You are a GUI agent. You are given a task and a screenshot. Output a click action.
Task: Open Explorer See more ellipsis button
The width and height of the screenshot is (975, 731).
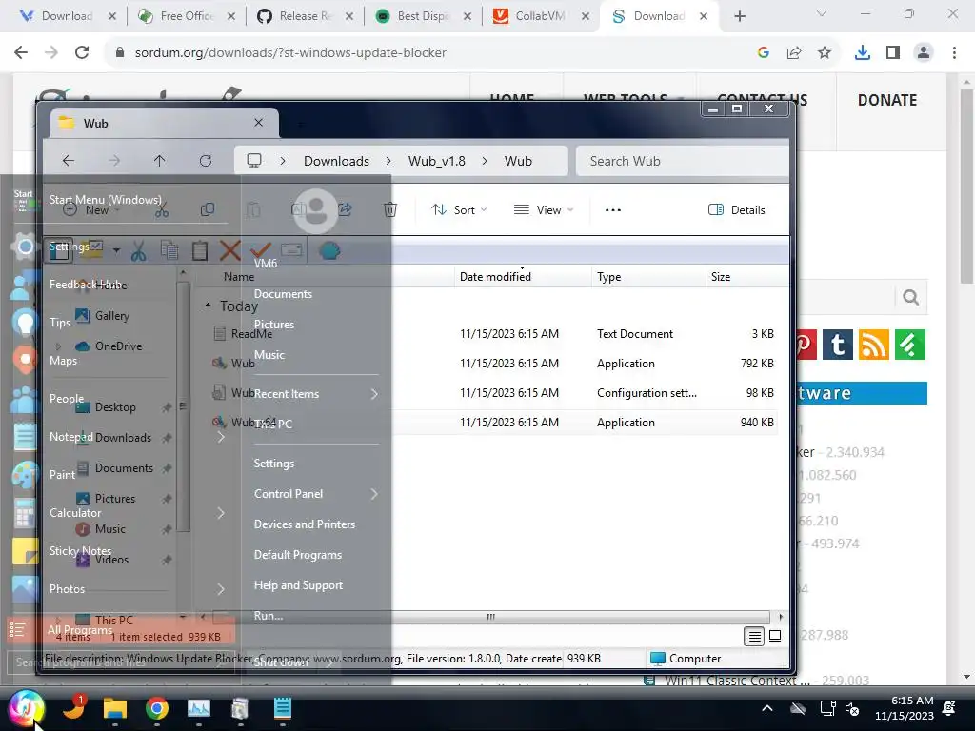pyautogui.click(x=612, y=210)
